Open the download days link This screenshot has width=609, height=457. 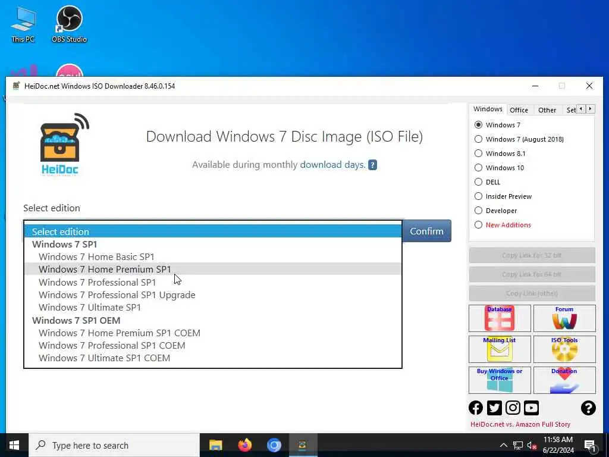(332, 165)
